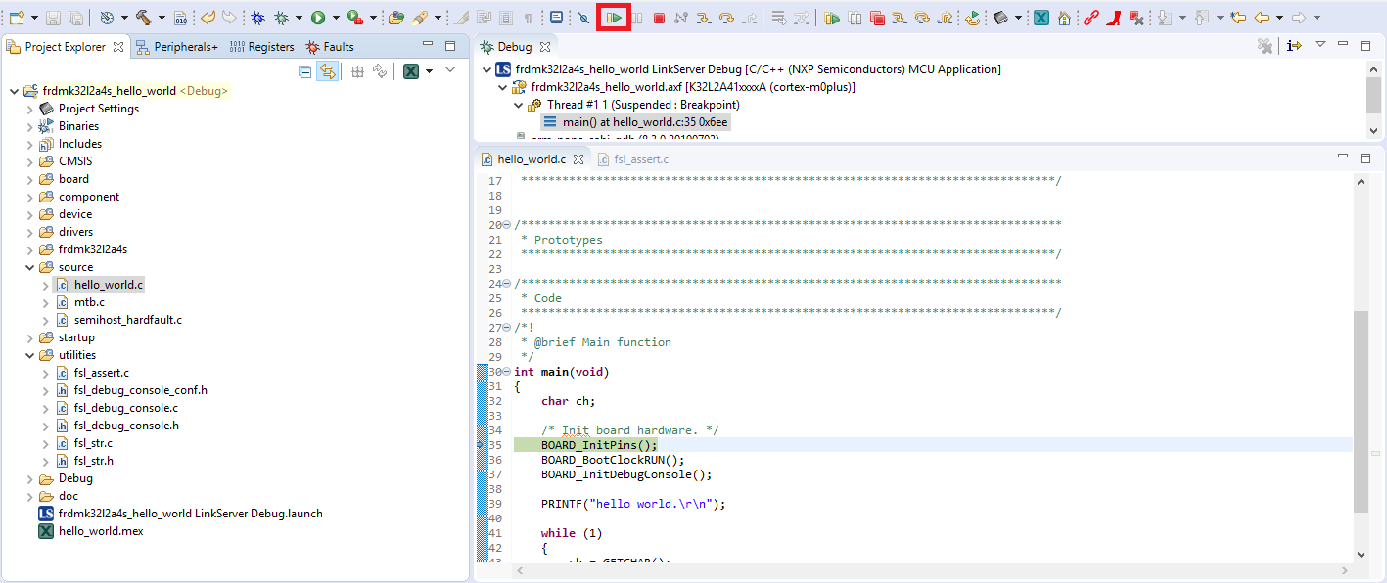Toggle Link with Editor in Project Explorer

tap(328, 71)
